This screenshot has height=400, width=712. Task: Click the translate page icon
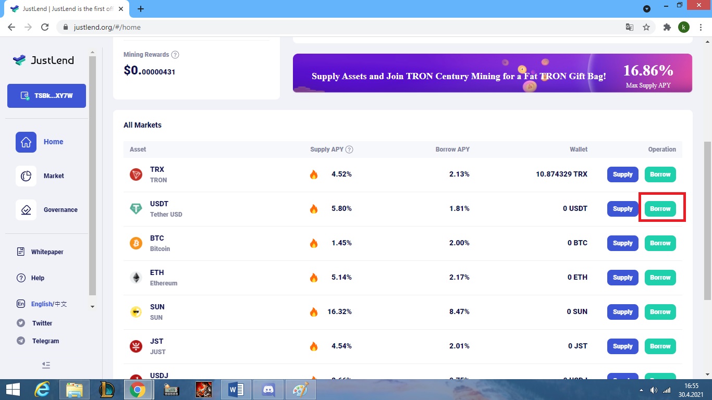[630, 27]
